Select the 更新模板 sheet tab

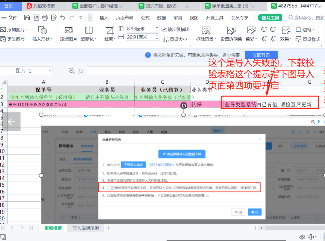[53, 228]
